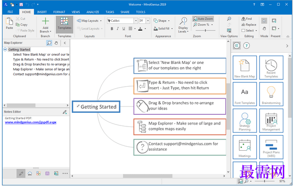The height and width of the screenshot is (187, 294).
Task: Toggle Auto Zoom
Action: 203,19
